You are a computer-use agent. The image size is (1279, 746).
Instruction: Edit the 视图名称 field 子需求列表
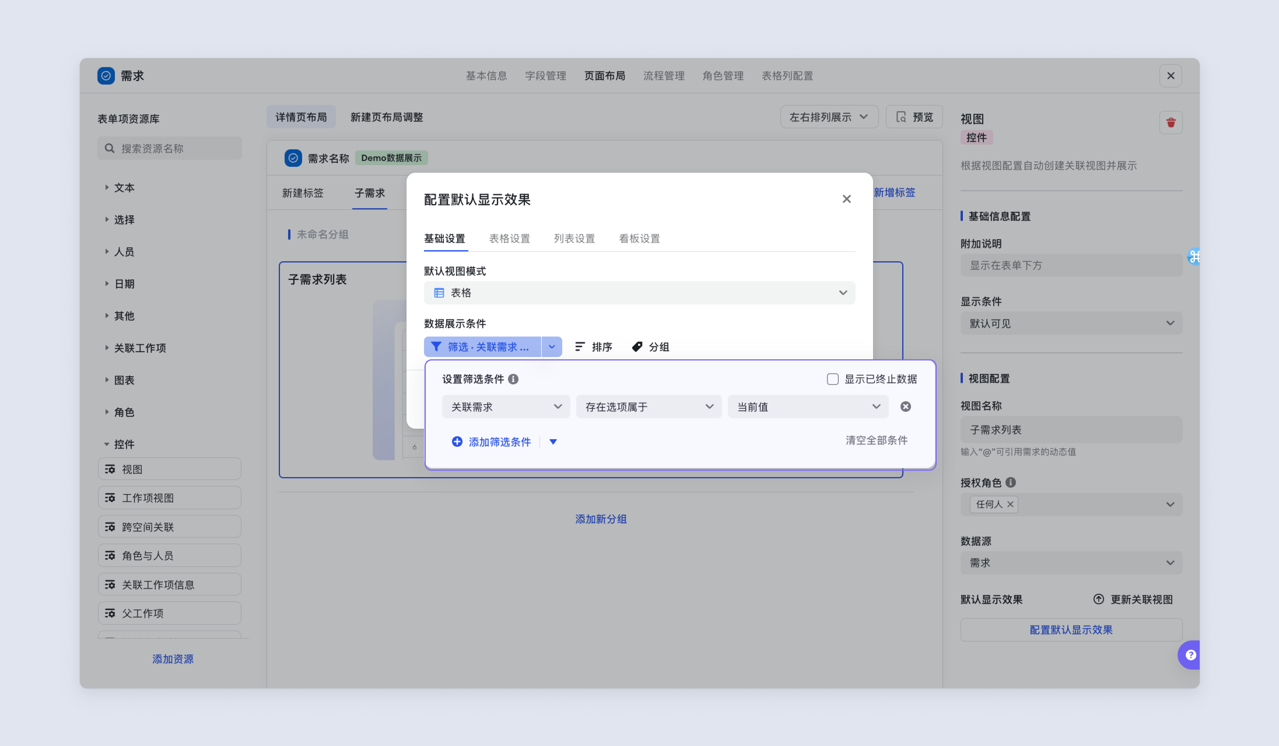tap(1071, 430)
